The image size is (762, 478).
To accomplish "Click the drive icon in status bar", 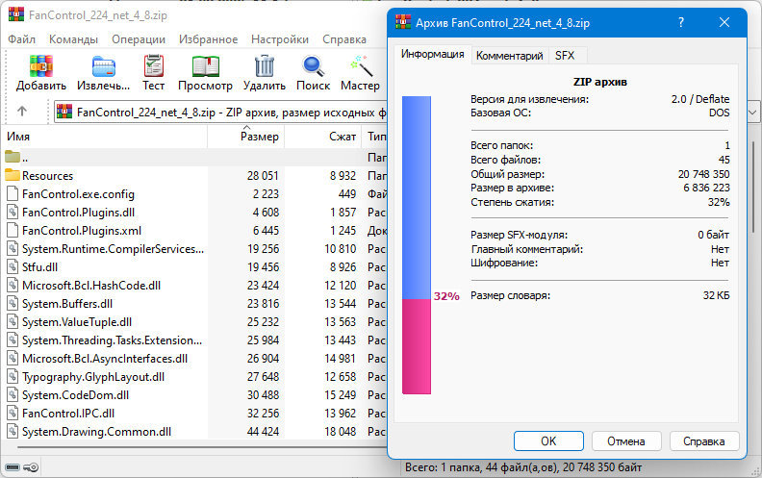I will 13,467.
